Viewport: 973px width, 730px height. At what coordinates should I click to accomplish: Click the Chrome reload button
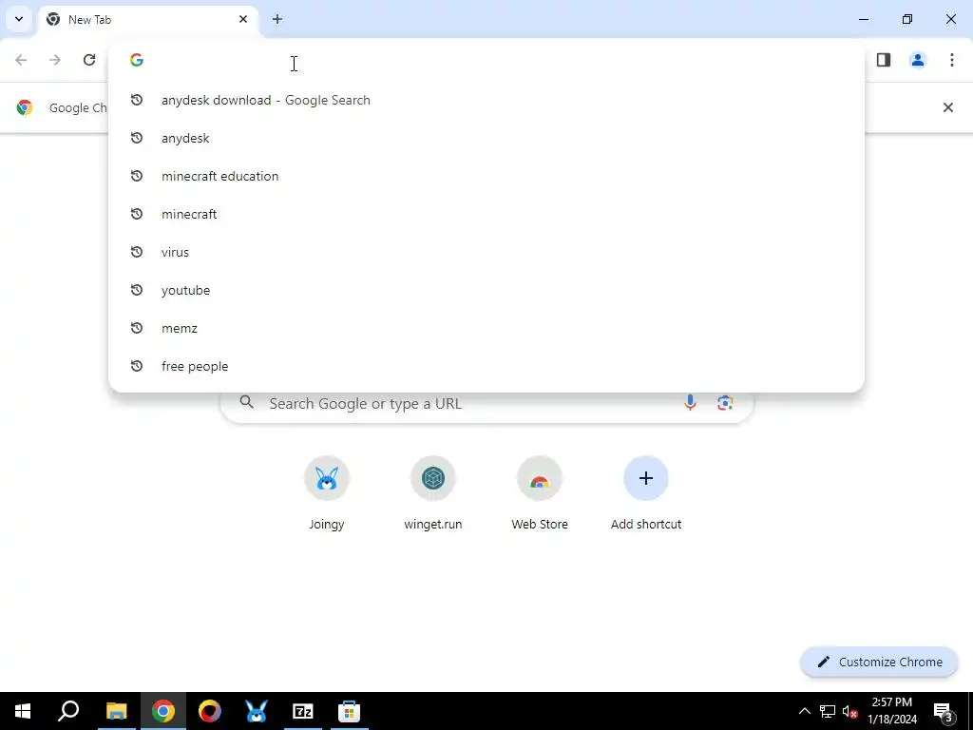click(x=89, y=60)
